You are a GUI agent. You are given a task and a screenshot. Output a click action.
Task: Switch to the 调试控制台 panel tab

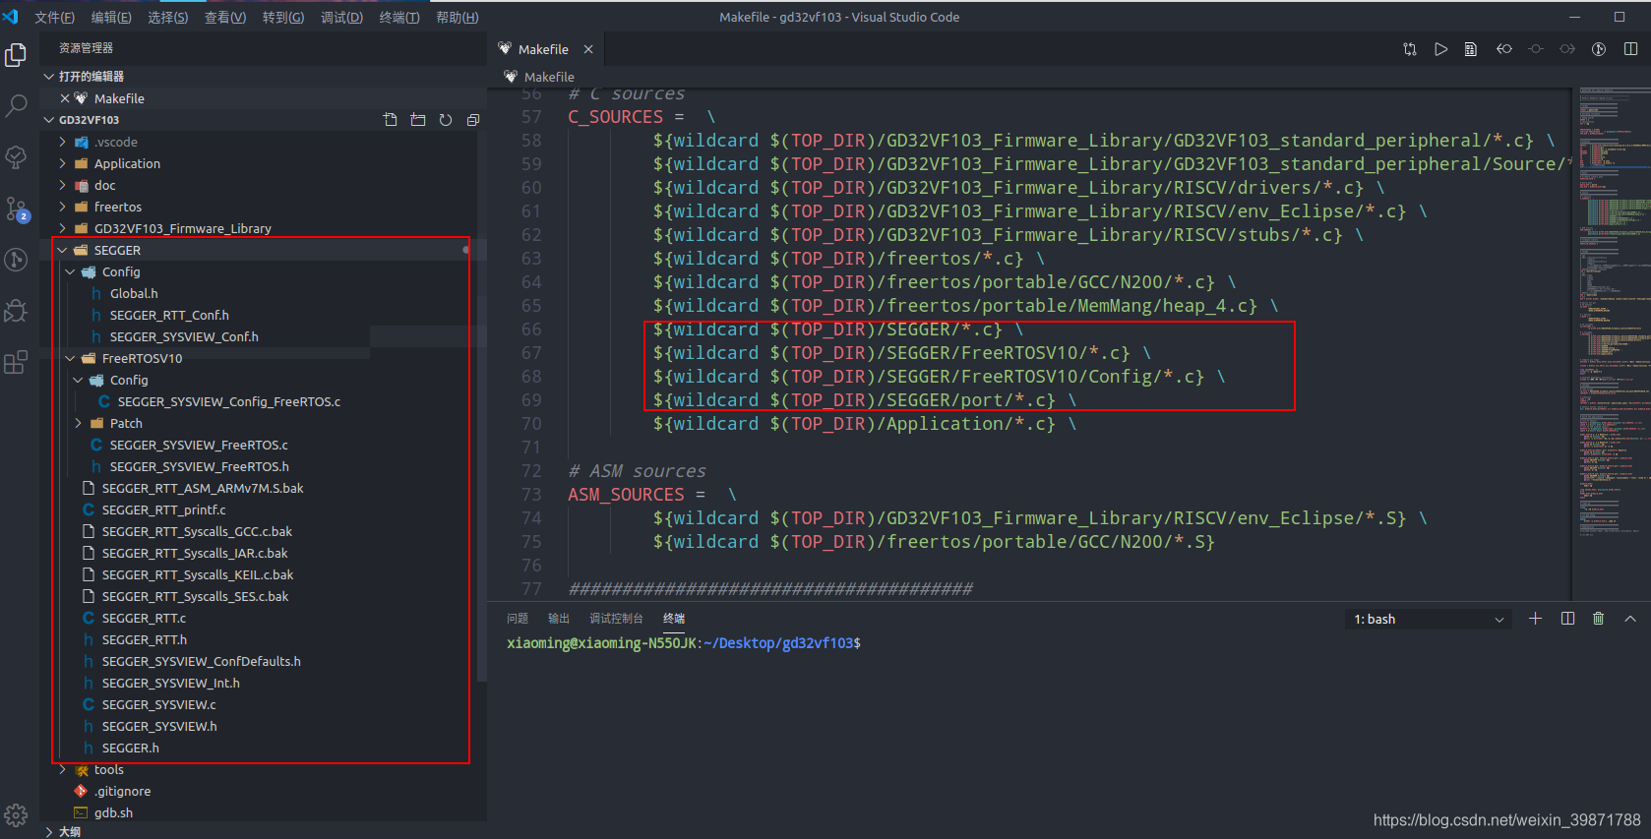coord(616,619)
